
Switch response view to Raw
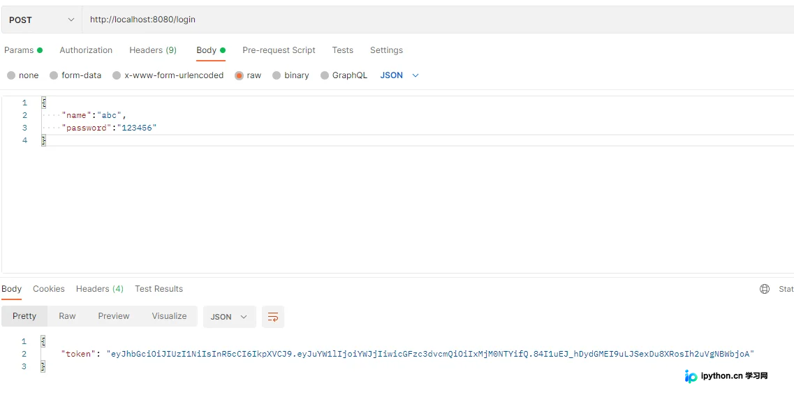67,316
